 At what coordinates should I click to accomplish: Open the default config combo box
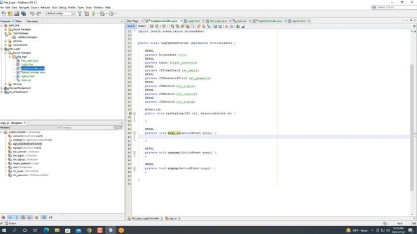60,14
